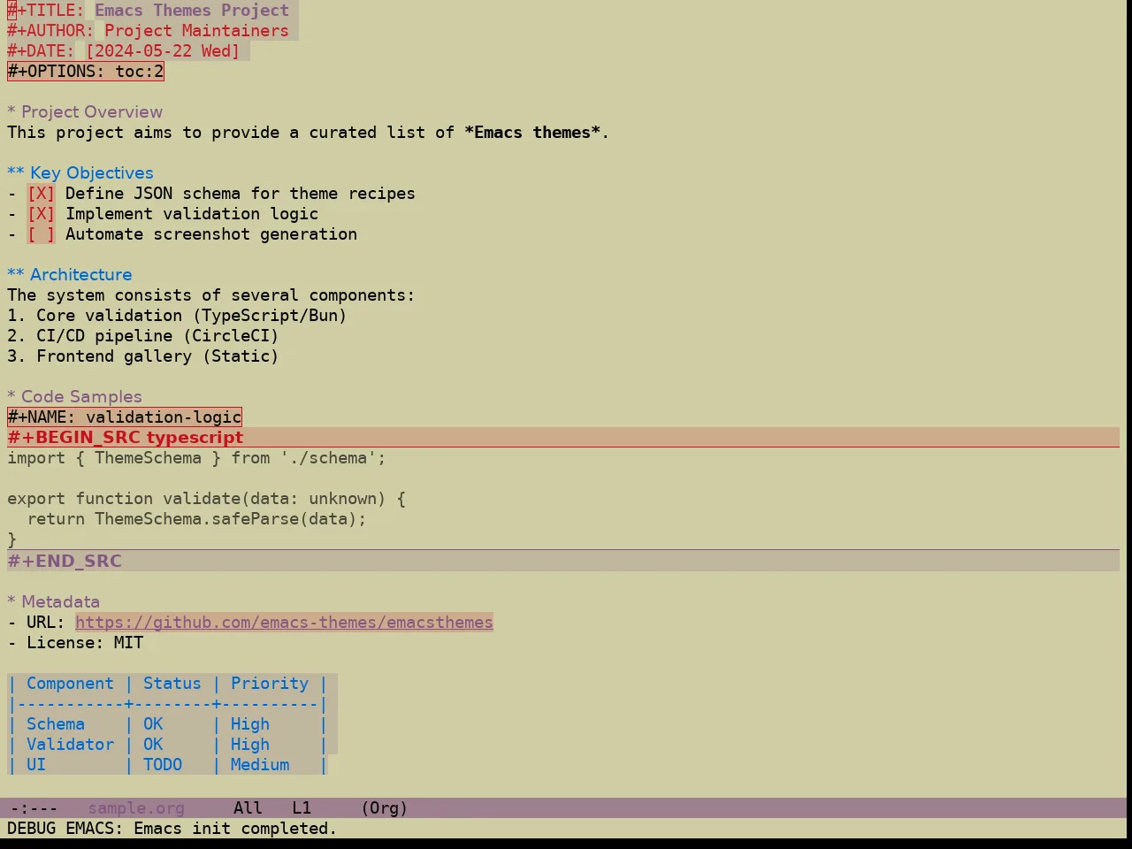Screen dimensions: 1132x849
Task: Click the '-:---' buffer status indicator
Action: click(x=34, y=808)
